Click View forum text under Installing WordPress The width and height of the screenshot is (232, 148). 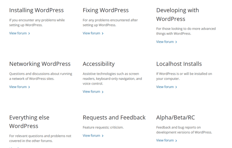click(x=18, y=33)
